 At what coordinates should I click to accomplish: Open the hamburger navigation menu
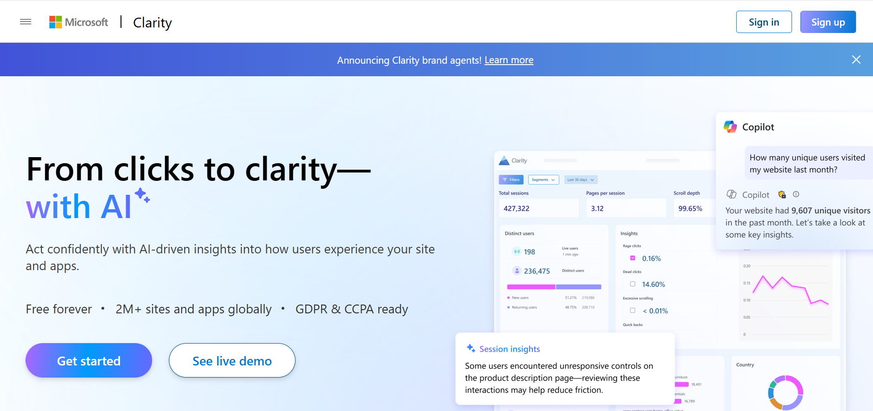pos(26,22)
